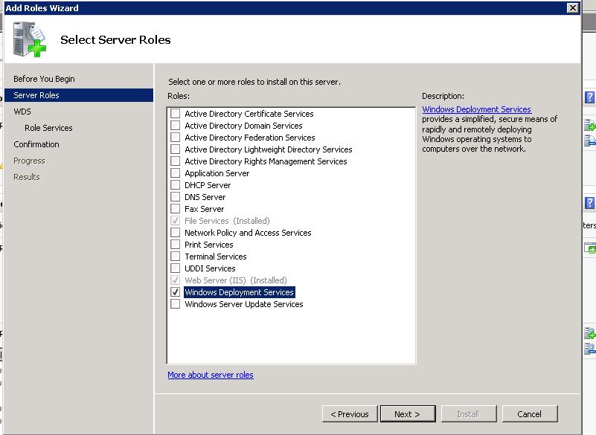Viewport: 596px width, 435px height.
Task: Click the 'Add Roles Wizard' title bar text
Action: [x=42, y=8]
